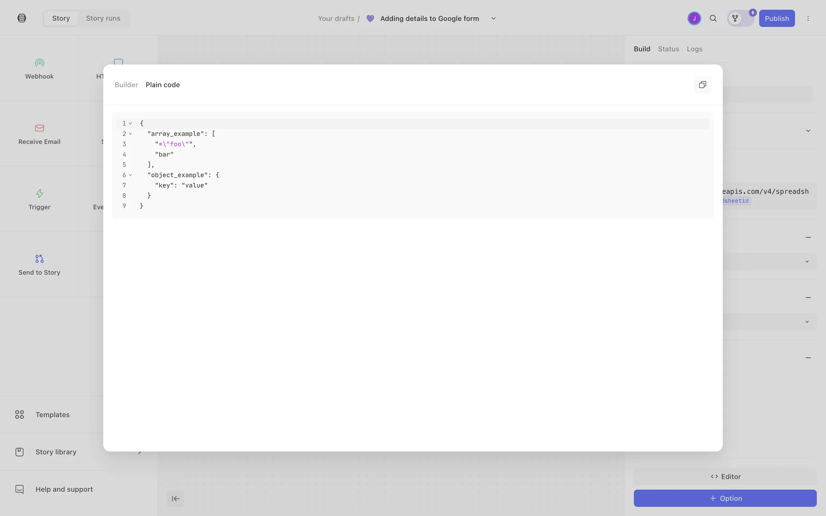The width and height of the screenshot is (826, 516).
Task: Click the Send to Story icon
Action: [39, 259]
